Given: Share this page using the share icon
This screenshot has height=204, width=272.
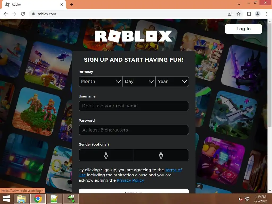Looking at the screenshot, I should pyautogui.click(x=230, y=14).
